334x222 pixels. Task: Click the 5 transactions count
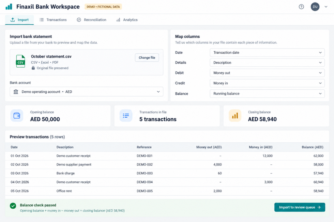(x=158, y=119)
